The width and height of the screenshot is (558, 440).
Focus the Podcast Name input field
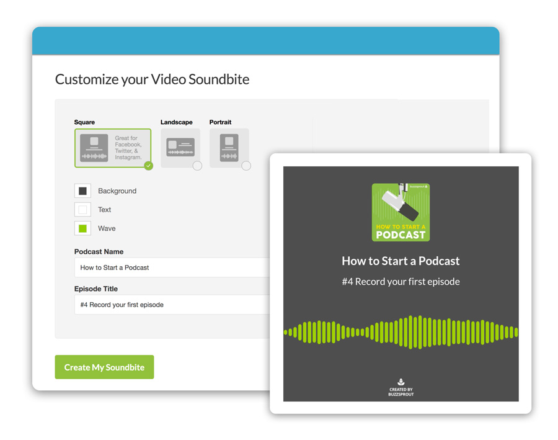coord(172,267)
